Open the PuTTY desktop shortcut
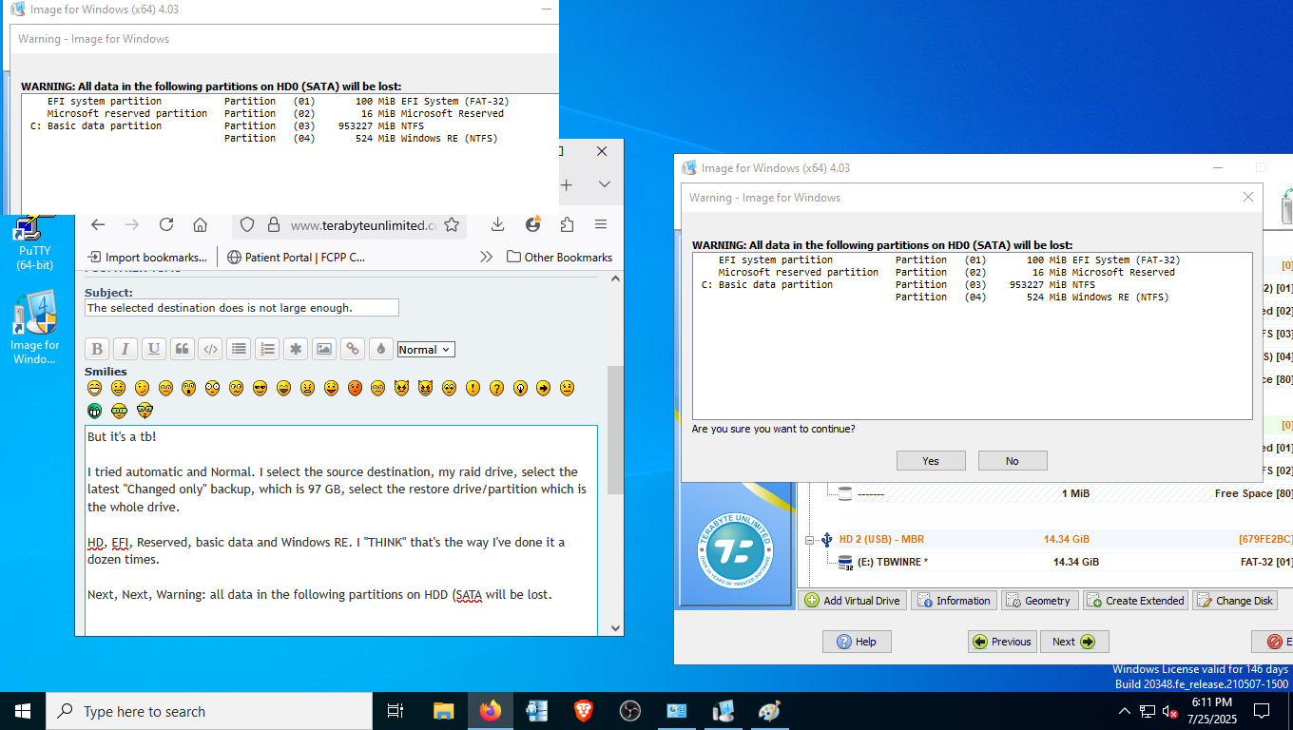Viewport: 1293px width, 730px height. 34,244
